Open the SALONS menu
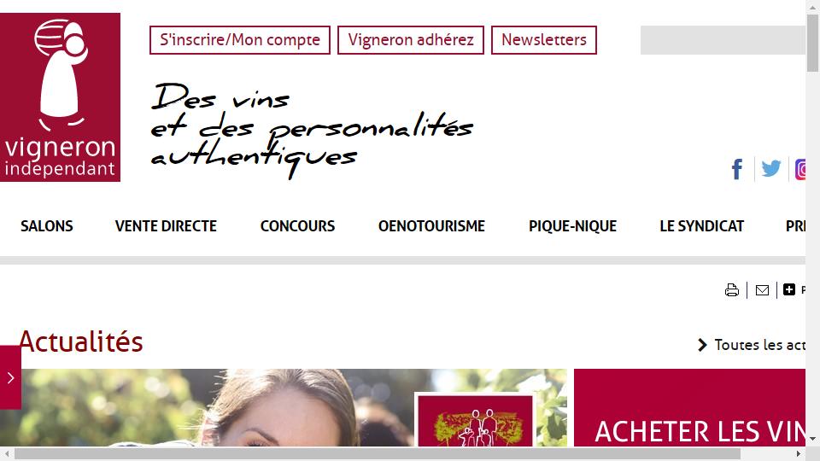The width and height of the screenshot is (820, 461). pyautogui.click(x=46, y=226)
